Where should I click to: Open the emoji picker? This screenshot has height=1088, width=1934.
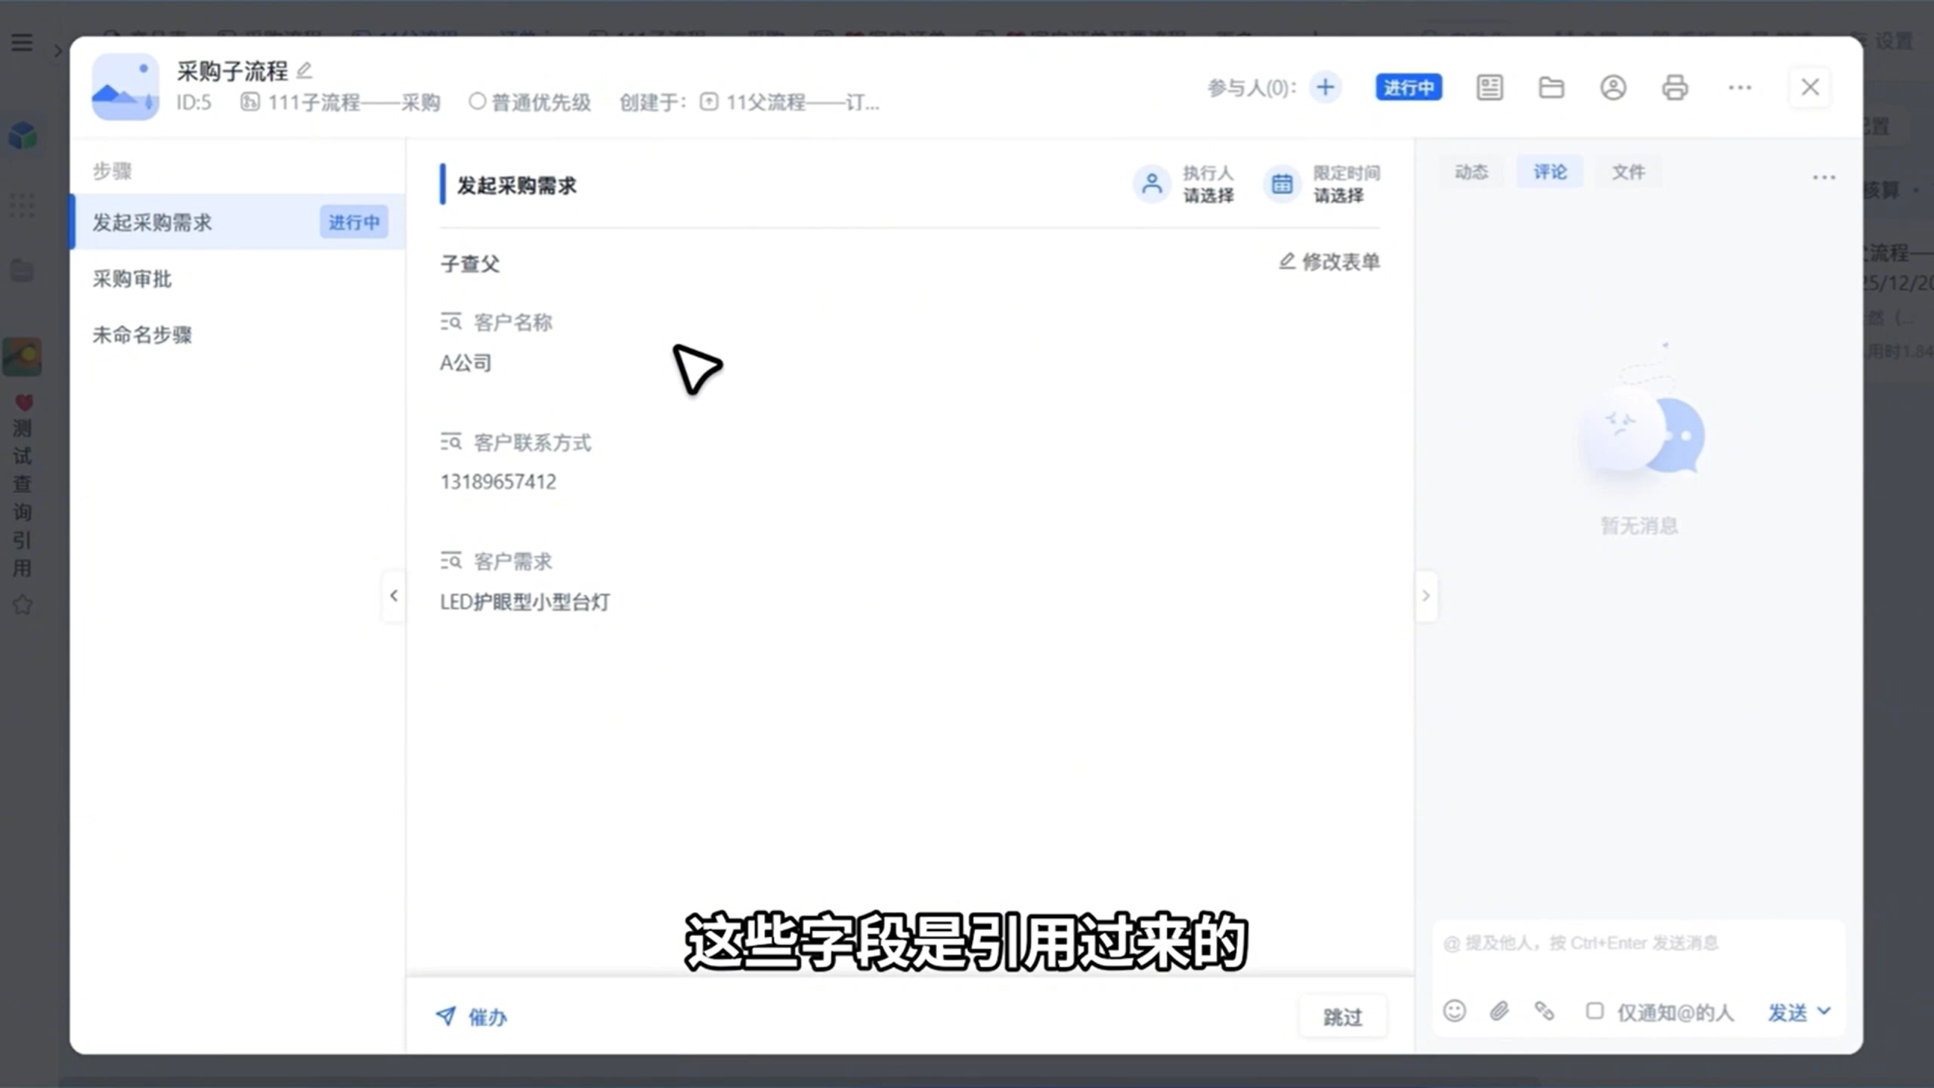click(1454, 1011)
